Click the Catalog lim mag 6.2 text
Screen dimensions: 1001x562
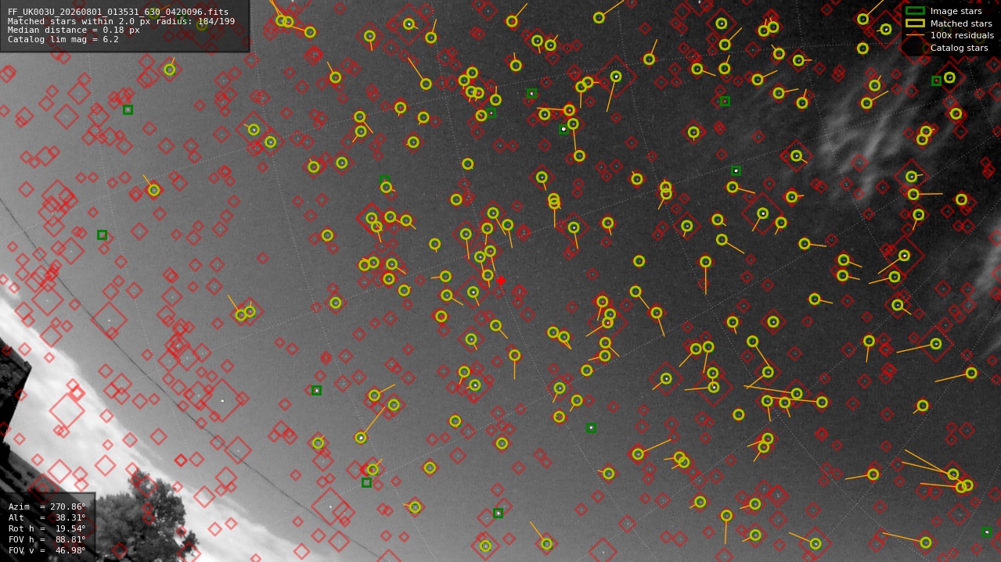[x=63, y=40]
